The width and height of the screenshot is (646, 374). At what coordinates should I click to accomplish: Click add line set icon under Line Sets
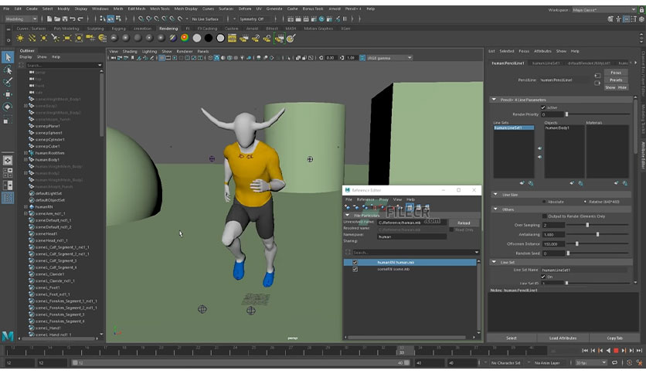coord(522,183)
